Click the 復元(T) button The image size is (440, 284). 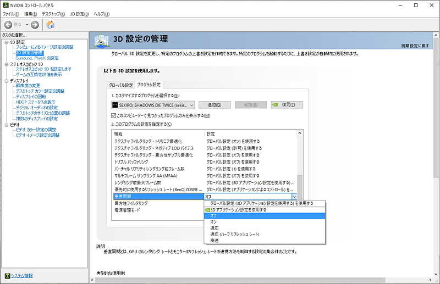coord(287,105)
